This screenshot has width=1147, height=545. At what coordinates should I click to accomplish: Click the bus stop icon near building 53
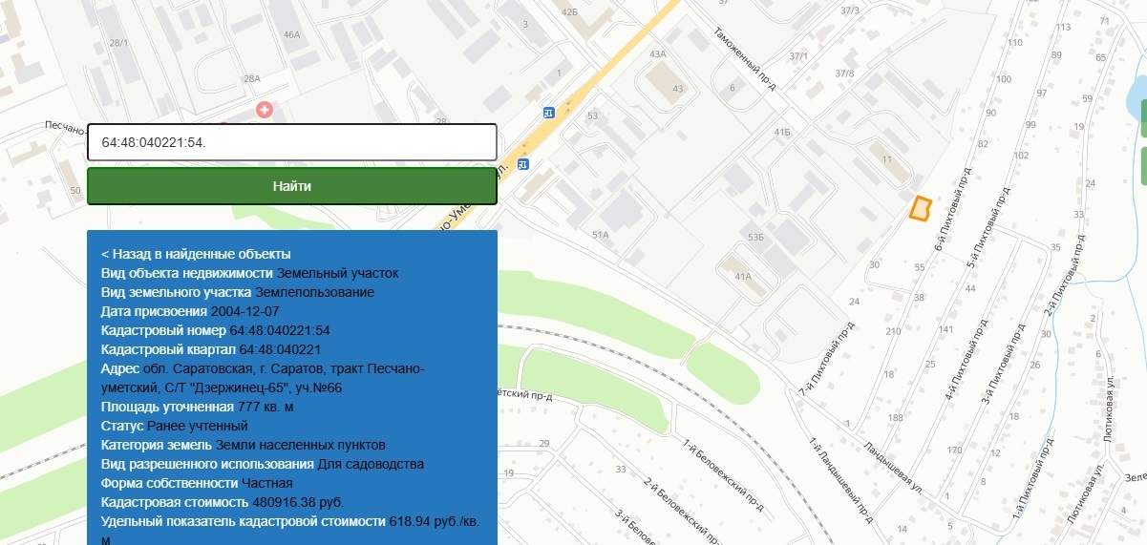point(548,111)
